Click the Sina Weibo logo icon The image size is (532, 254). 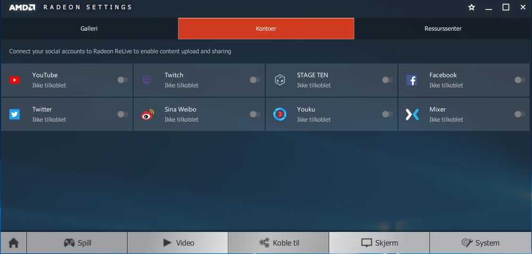[x=147, y=114]
